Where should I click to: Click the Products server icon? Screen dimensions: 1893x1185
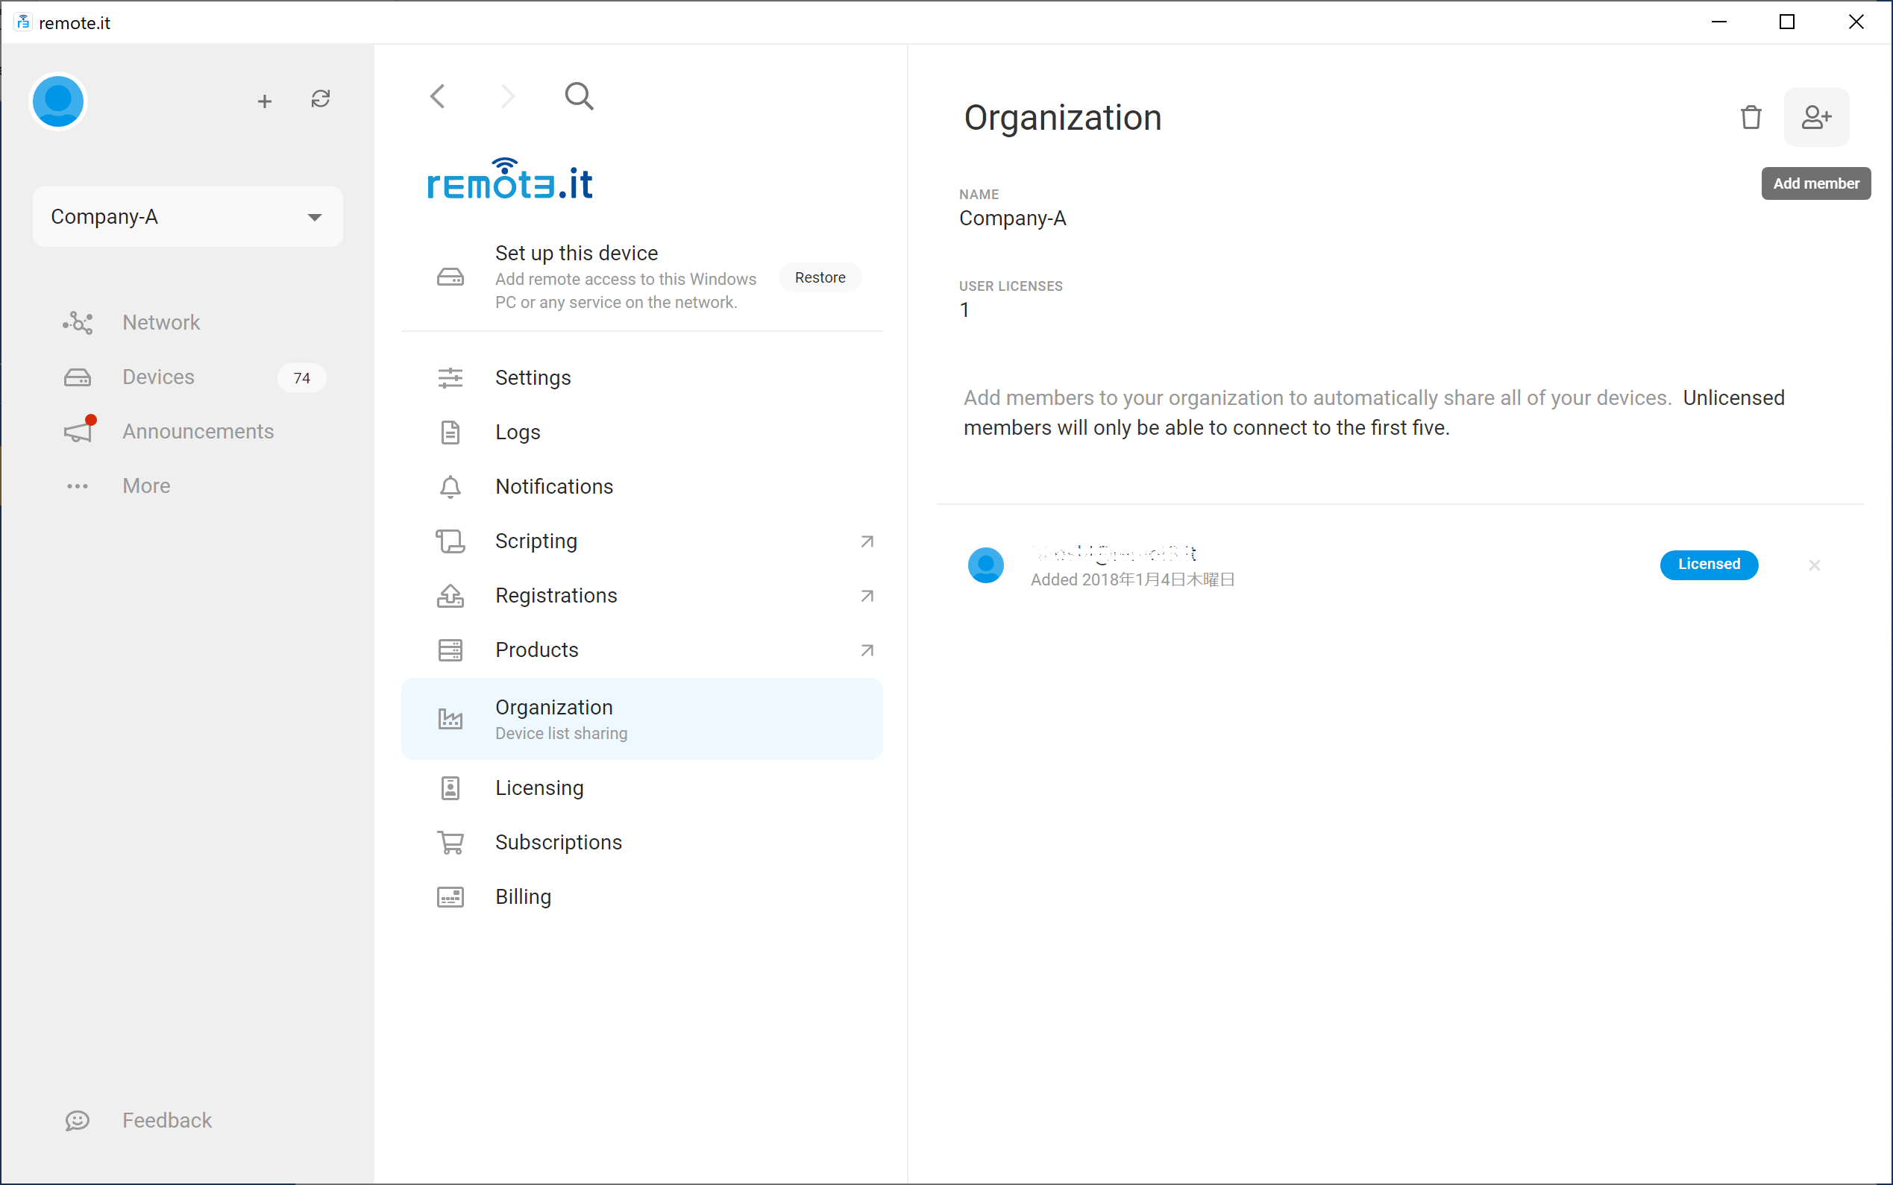[450, 650]
